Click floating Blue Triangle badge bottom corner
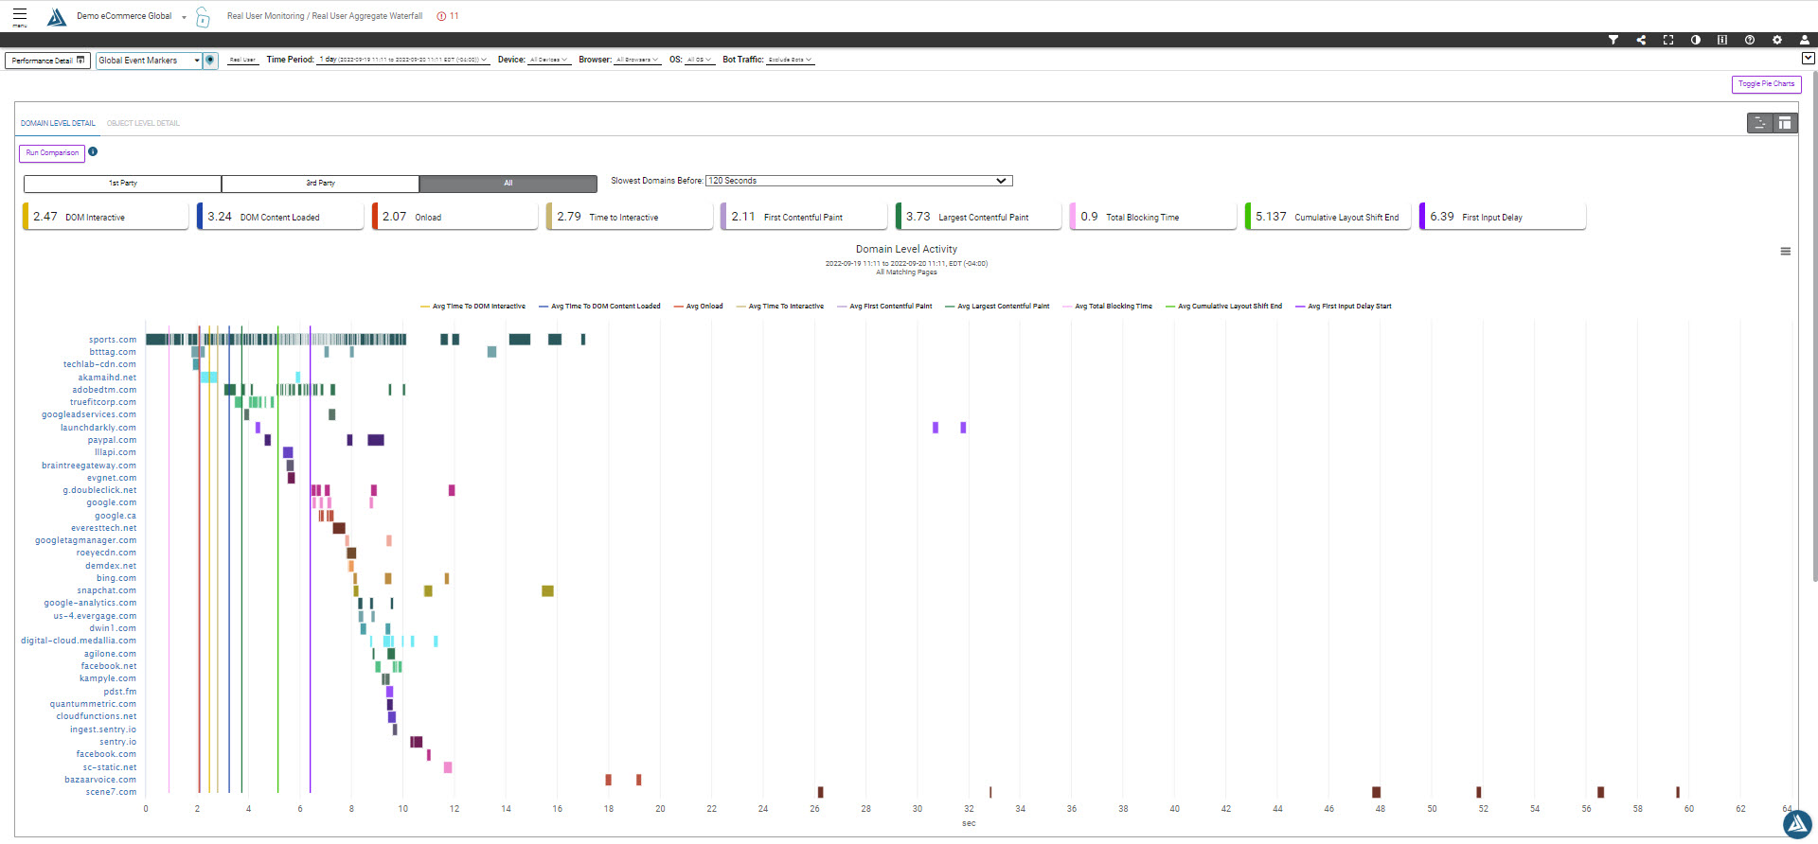Viewport: 1818px width, 844px height. click(x=1797, y=824)
